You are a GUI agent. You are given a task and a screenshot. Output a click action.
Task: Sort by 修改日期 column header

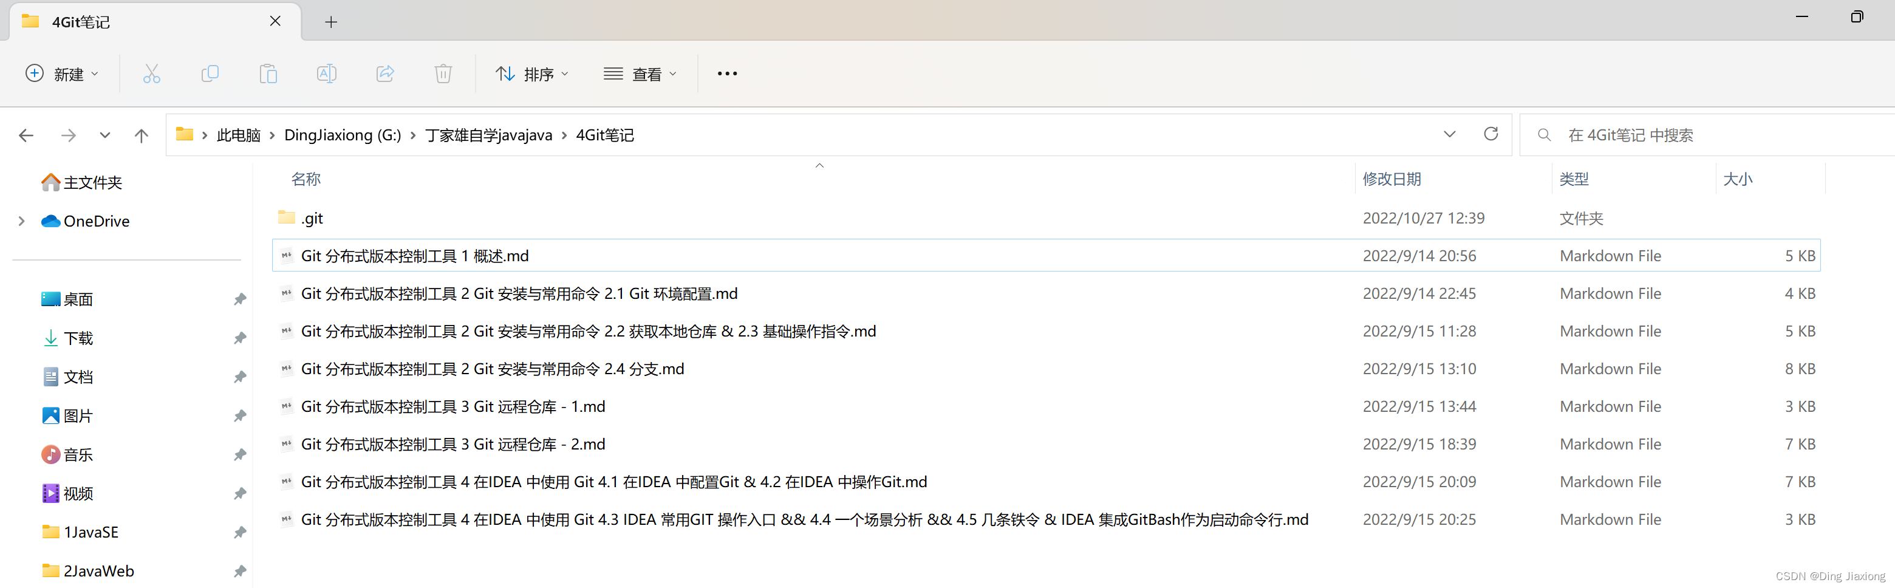(x=1391, y=179)
